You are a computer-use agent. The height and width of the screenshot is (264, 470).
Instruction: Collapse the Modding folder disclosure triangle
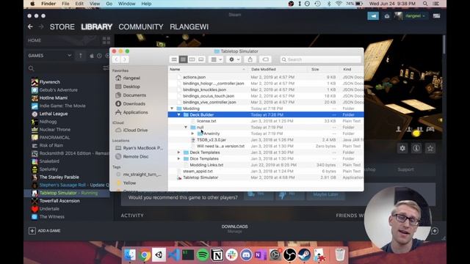click(x=172, y=109)
